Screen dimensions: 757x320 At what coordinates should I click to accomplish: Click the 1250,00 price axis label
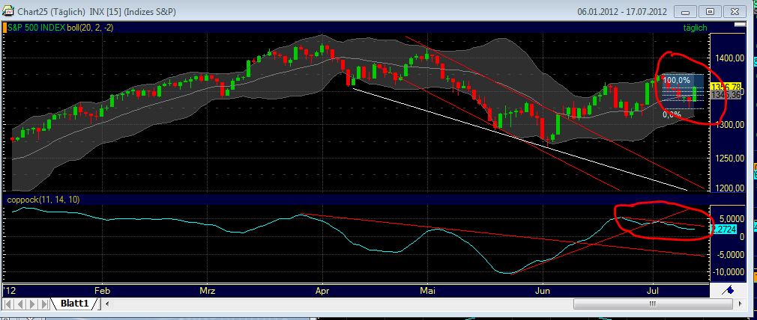coord(729,159)
